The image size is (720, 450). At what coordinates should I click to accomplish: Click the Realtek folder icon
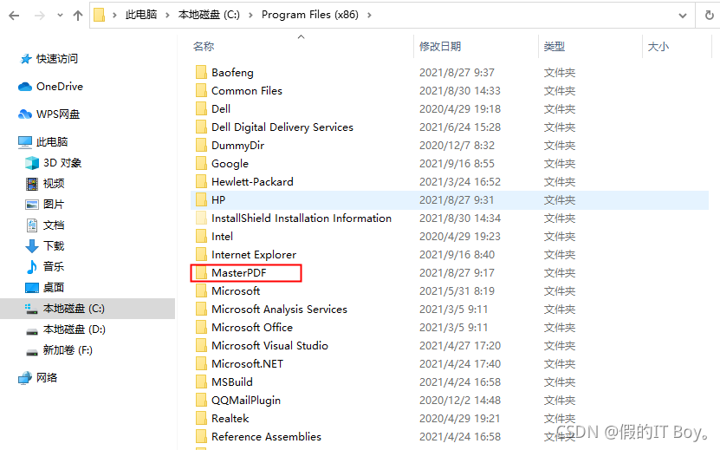tap(201, 419)
